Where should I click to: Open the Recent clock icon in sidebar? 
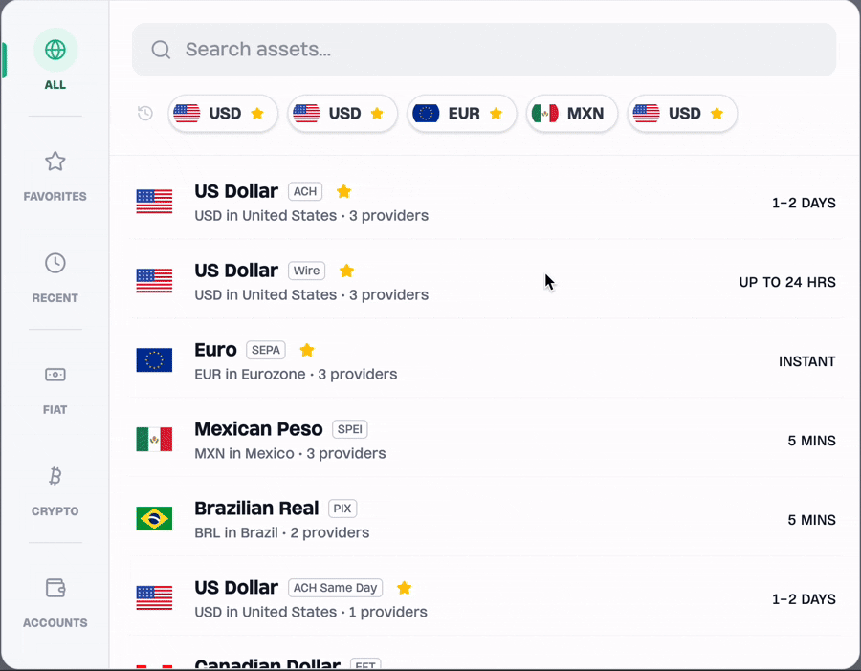(x=55, y=263)
